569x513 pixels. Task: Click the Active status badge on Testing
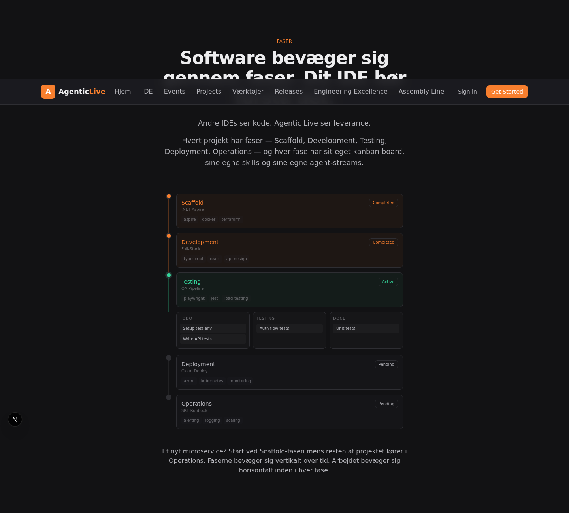click(x=388, y=282)
